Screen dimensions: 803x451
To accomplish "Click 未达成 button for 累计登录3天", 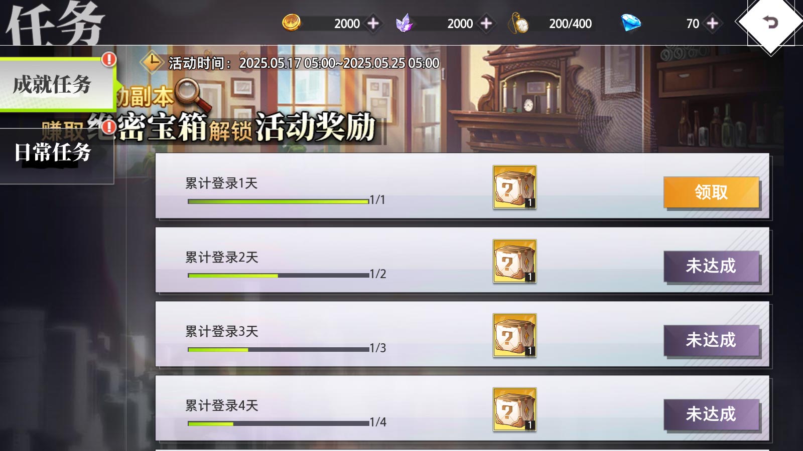I will click(711, 340).
